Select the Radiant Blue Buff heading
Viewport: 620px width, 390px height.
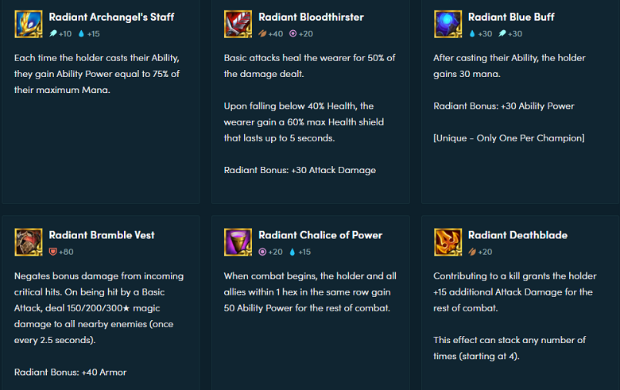(511, 17)
